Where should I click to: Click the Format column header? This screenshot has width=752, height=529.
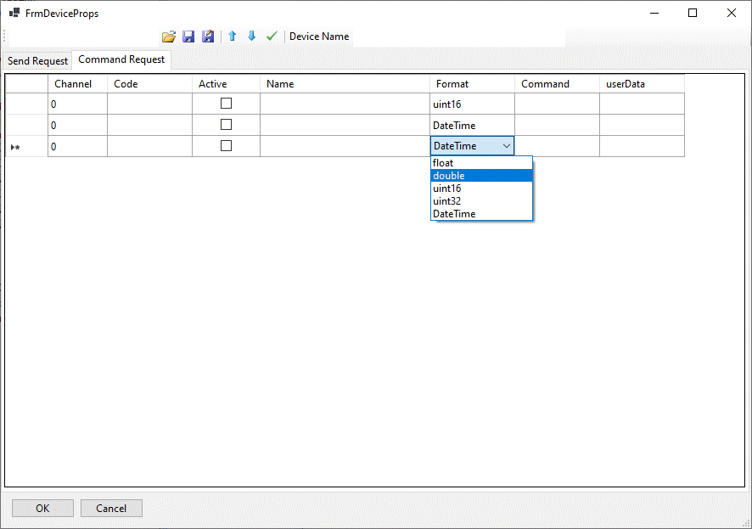[473, 84]
